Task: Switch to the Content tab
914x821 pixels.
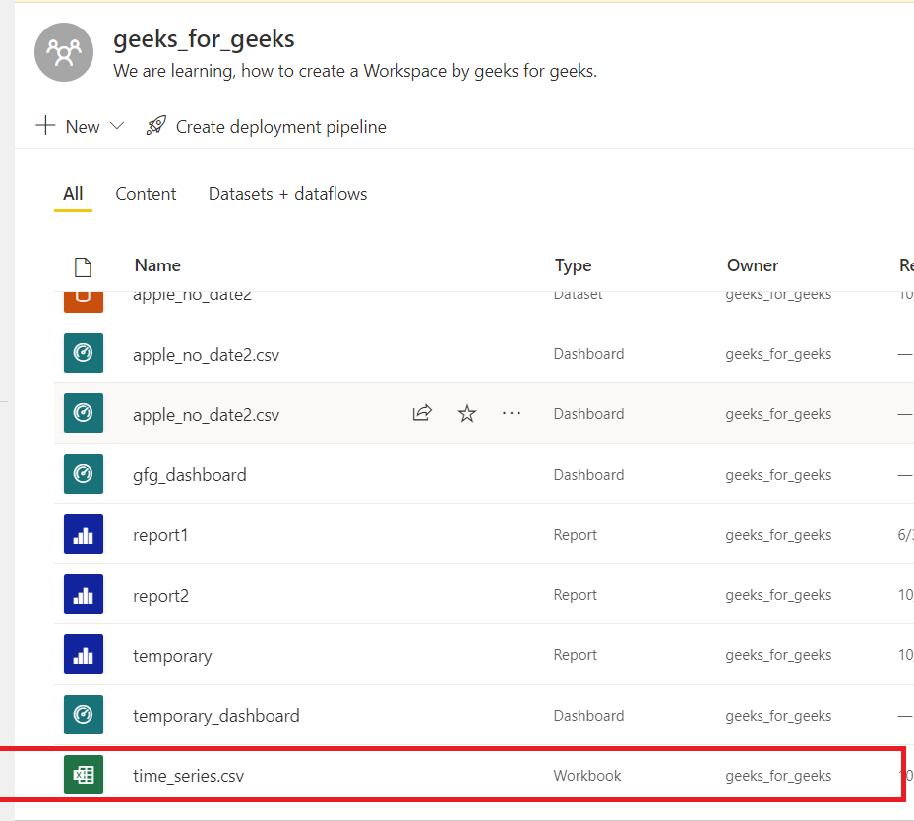Action: click(146, 194)
